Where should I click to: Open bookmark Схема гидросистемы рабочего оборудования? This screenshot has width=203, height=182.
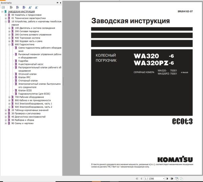40,49
